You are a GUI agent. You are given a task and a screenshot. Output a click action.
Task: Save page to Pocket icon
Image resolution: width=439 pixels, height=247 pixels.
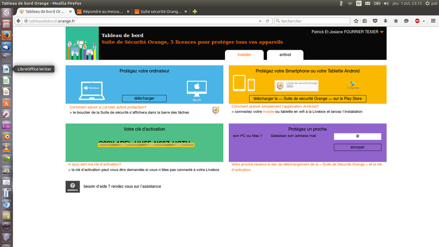(x=375, y=21)
